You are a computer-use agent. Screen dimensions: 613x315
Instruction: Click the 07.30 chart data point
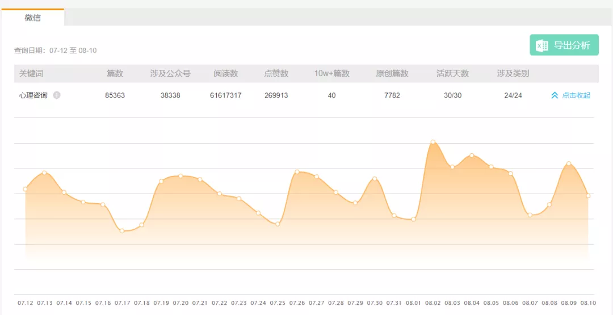point(375,179)
